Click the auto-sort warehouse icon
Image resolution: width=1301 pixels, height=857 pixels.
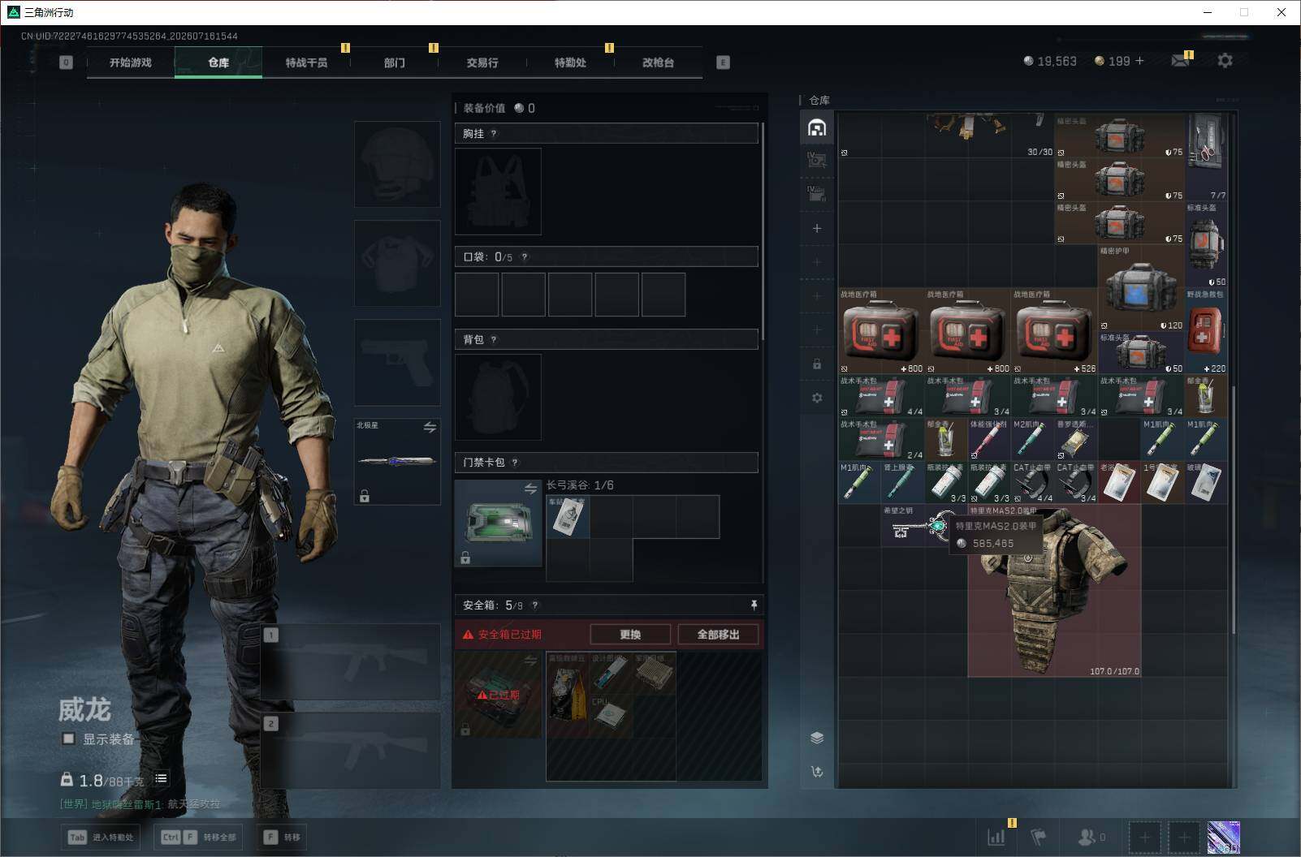pos(817,771)
